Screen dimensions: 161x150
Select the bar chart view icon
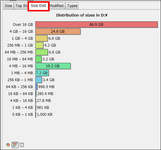15,145
